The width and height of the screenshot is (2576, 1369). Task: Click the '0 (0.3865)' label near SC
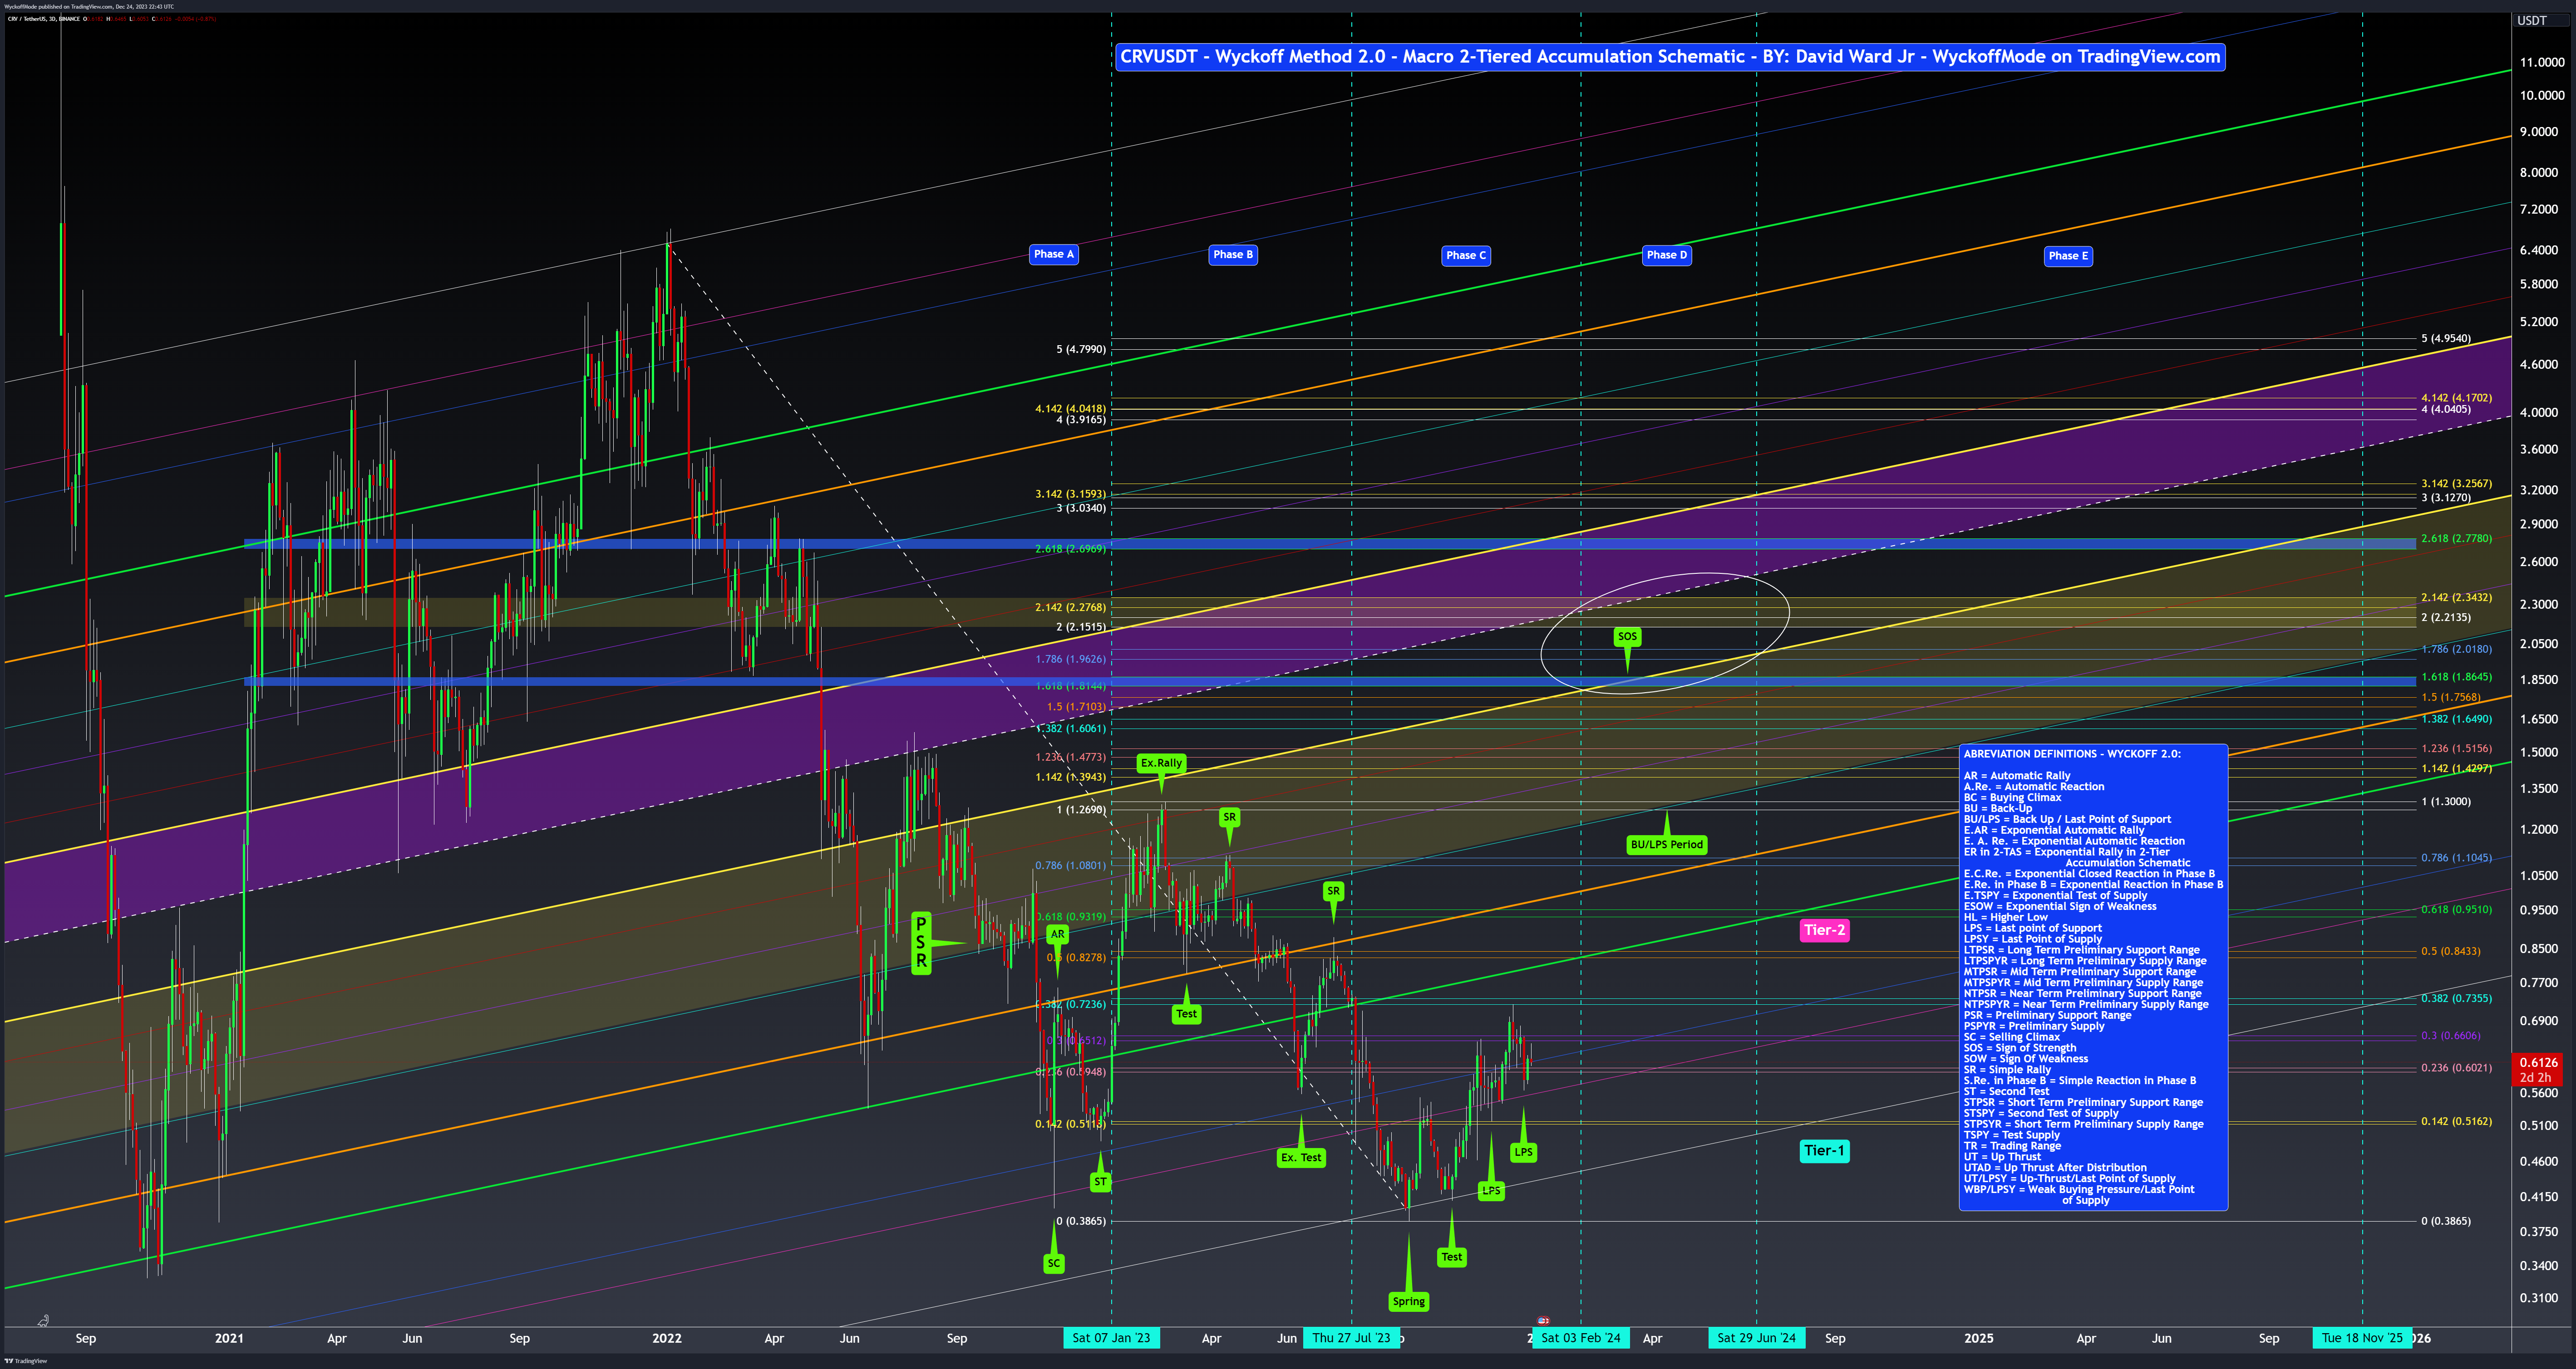coord(1081,1221)
